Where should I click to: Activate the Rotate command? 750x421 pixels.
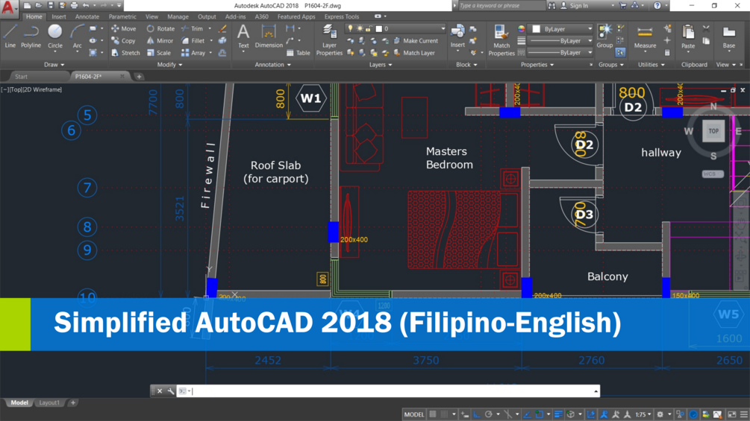tap(160, 28)
